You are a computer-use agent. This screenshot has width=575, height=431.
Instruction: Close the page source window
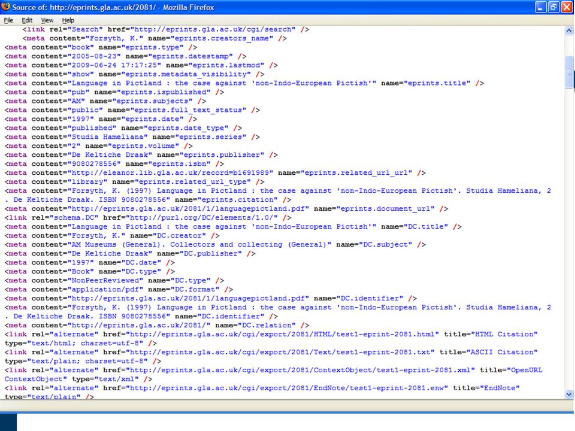pyautogui.click(x=567, y=7)
